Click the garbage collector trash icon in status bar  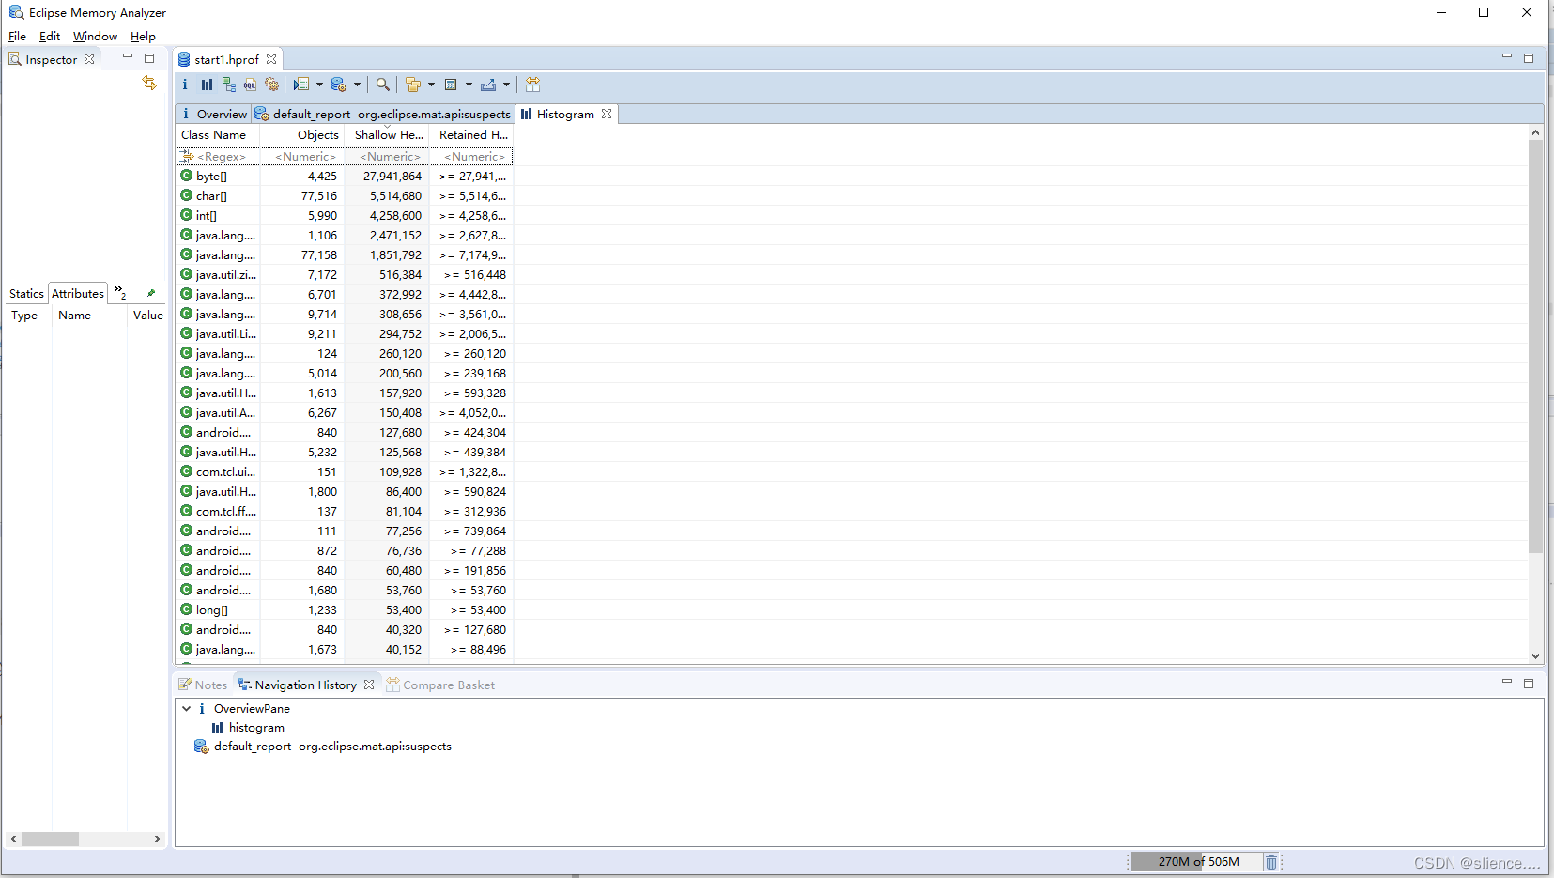[1271, 862]
